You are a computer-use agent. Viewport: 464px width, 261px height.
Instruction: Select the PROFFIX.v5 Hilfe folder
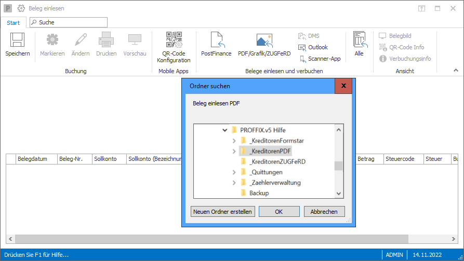click(x=263, y=130)
